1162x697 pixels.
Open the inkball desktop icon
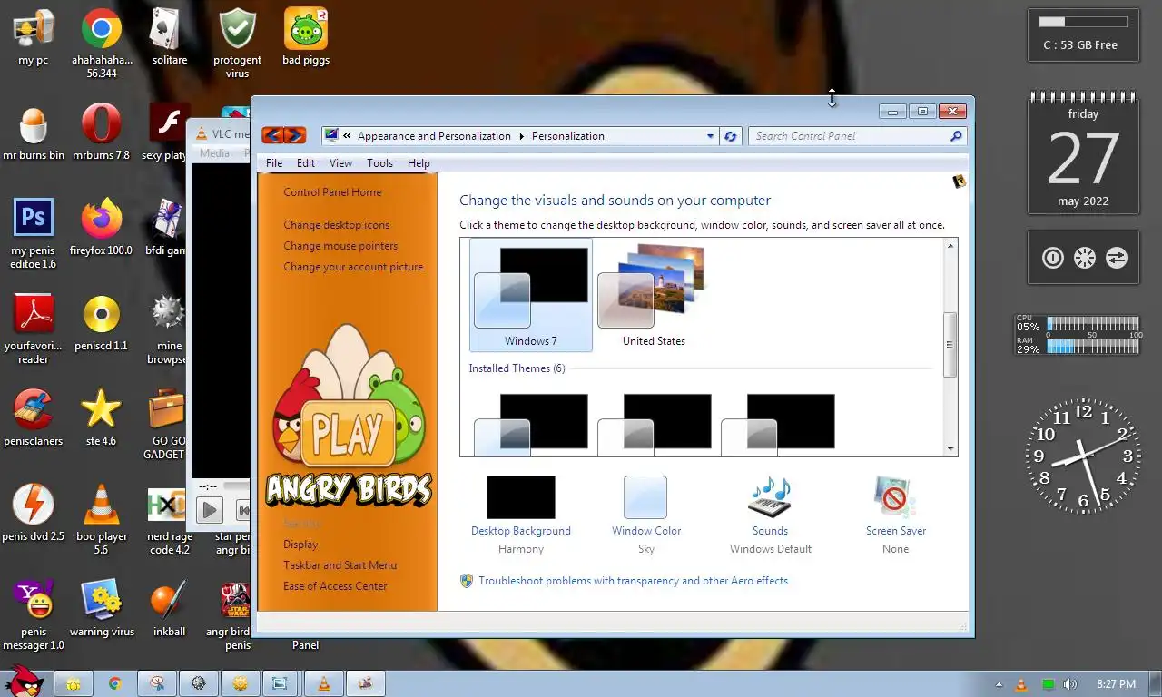coord(170,609)
